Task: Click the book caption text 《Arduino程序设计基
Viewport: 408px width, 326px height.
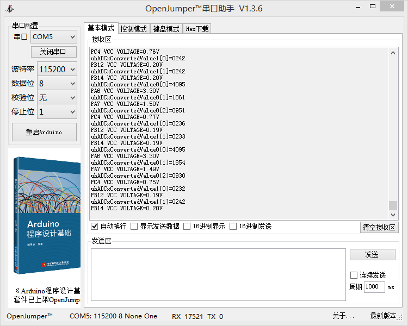Action: (x=47, y=291)
